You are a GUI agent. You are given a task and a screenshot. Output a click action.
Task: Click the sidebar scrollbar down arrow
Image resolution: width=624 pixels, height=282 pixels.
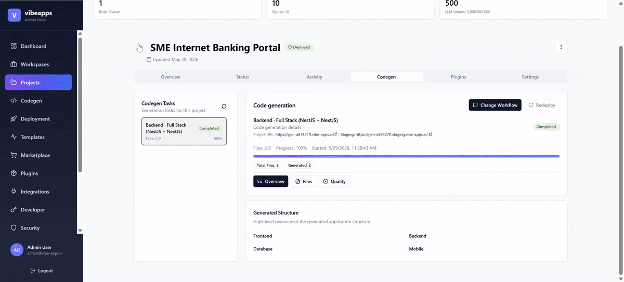[x=80, y=230]
